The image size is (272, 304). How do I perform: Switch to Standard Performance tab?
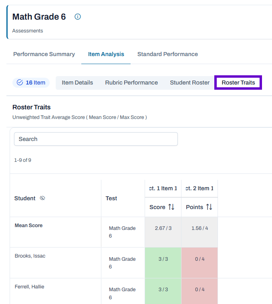pyautogui.click(x=167, y=54)
